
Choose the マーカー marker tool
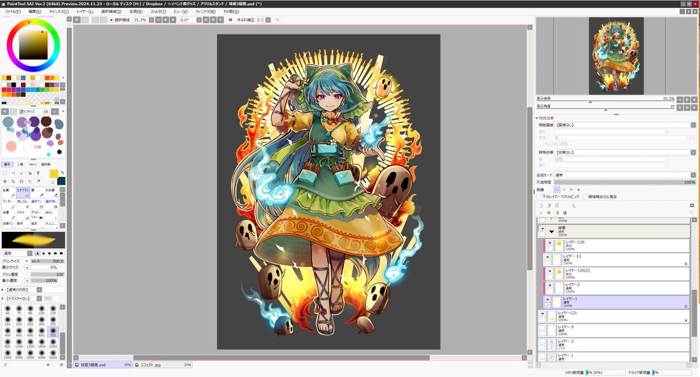[9, 204]
